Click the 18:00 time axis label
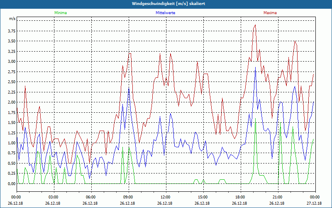This screenshot has width=332, height=208. [x=241, y=197]
